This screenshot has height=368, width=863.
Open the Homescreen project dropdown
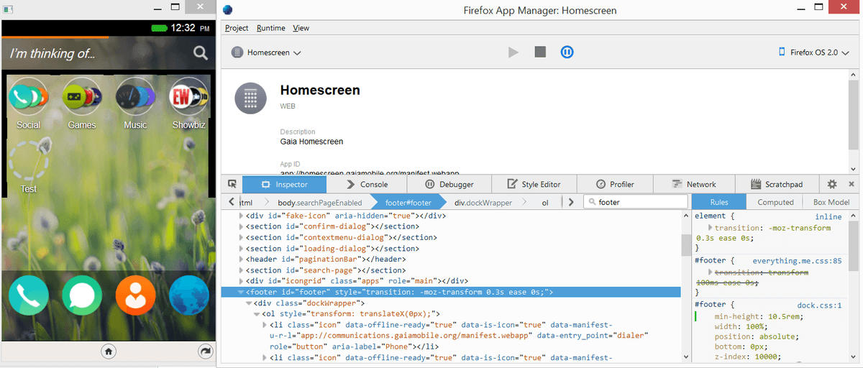coord(266,52)
